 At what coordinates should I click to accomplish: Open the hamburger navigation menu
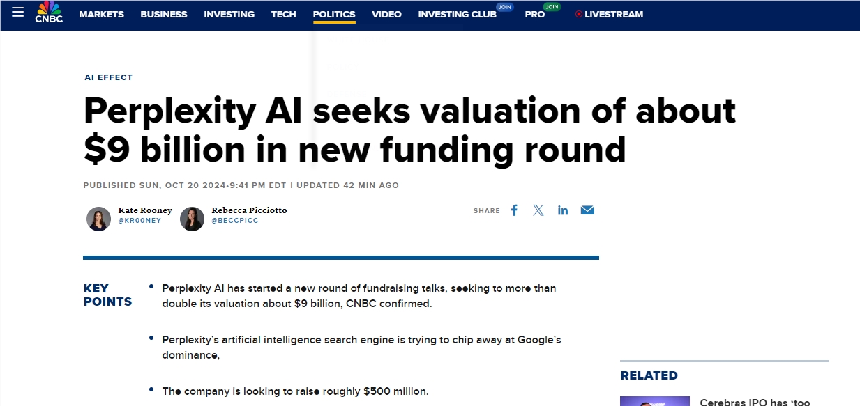pyautogui.click(x=18, y=13)
